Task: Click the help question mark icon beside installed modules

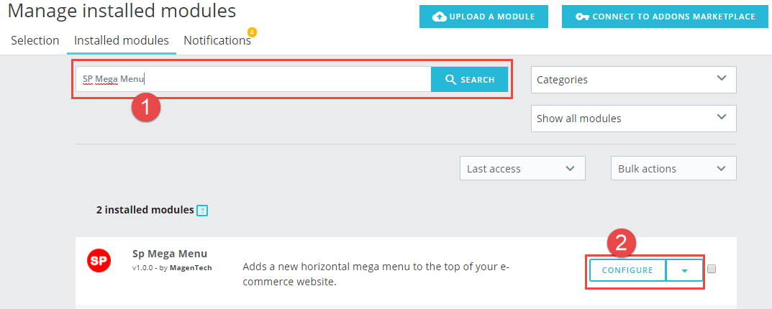Action: [202, 211]
